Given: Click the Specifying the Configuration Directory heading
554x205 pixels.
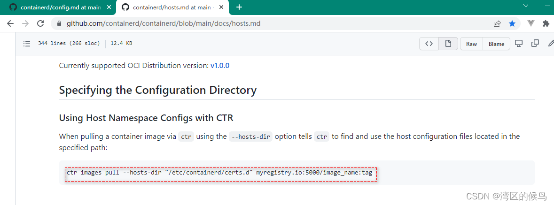Looking at the screenshot, I should [157, 90].
